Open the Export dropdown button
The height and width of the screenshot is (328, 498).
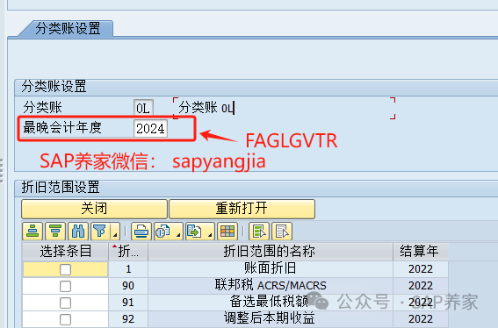(200, 232)
